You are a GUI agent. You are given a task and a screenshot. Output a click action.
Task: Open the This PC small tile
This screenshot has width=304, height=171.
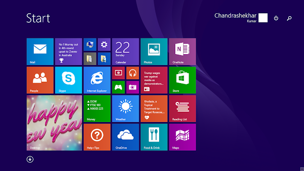[90, 45]
